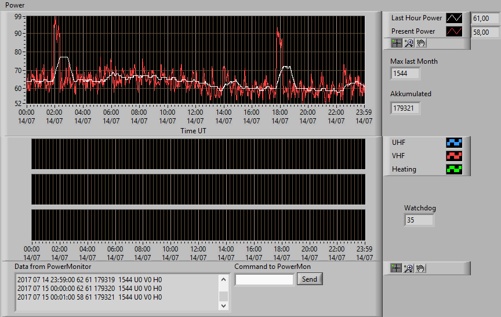Click the Max last Month value field
The width and height of the screenshot is (501, 317).
405,74
